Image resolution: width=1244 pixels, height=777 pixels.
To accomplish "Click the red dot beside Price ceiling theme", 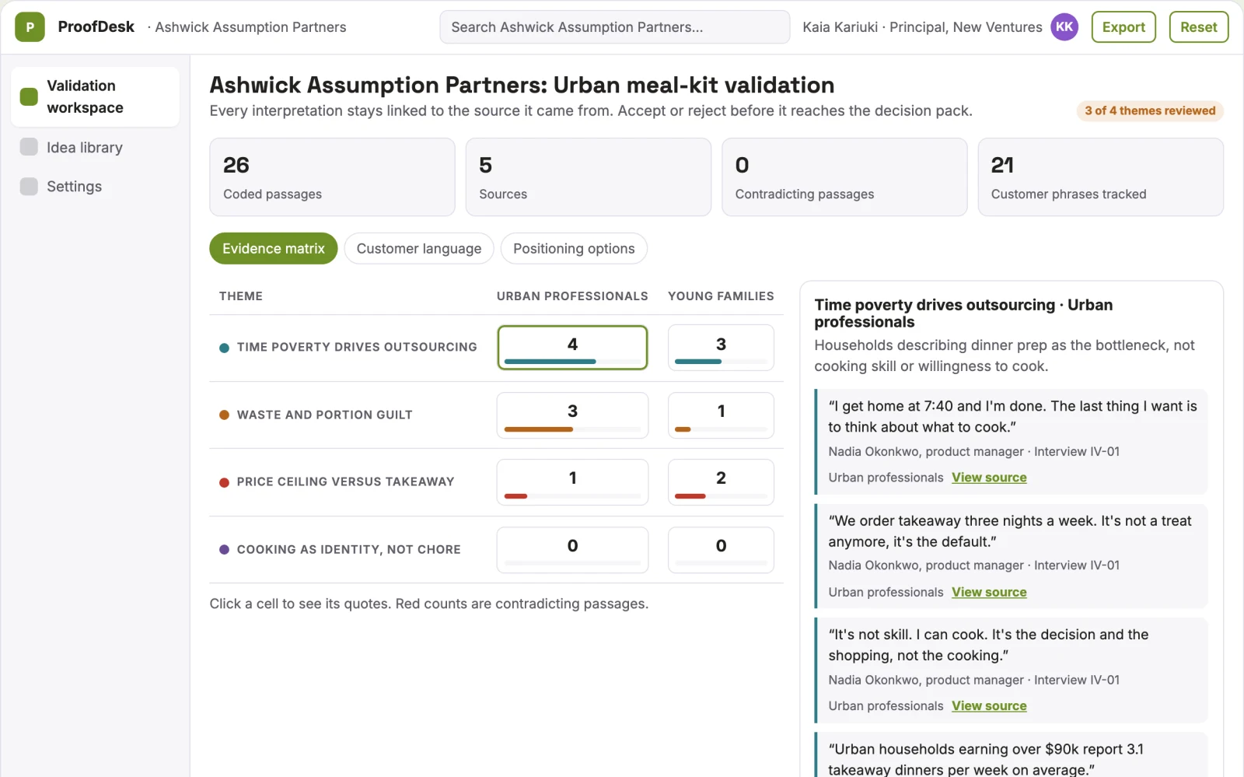I will point(224,482).
